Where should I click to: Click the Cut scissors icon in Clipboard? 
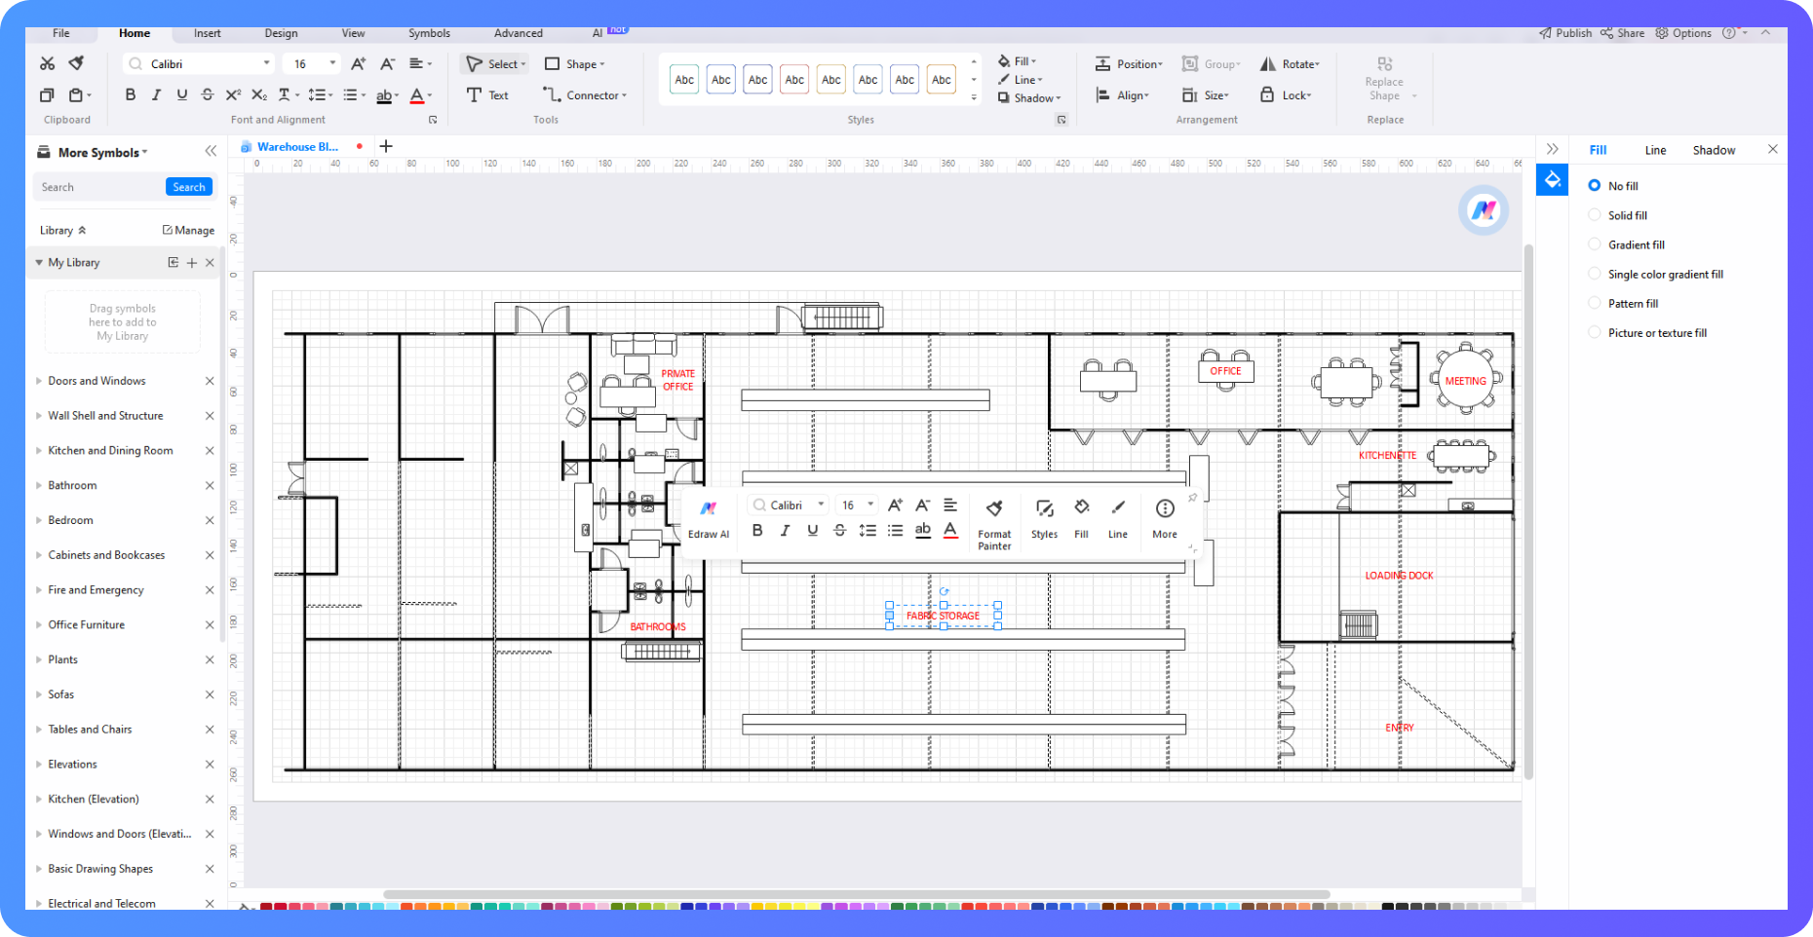pos(47,63)
